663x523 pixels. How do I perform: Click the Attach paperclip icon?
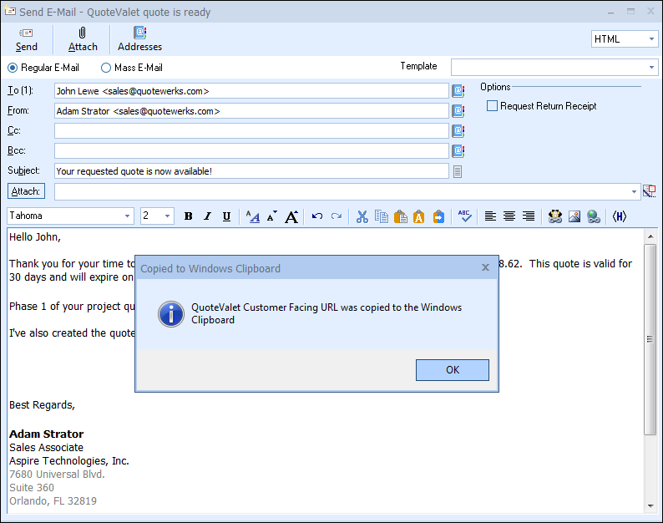83,33
